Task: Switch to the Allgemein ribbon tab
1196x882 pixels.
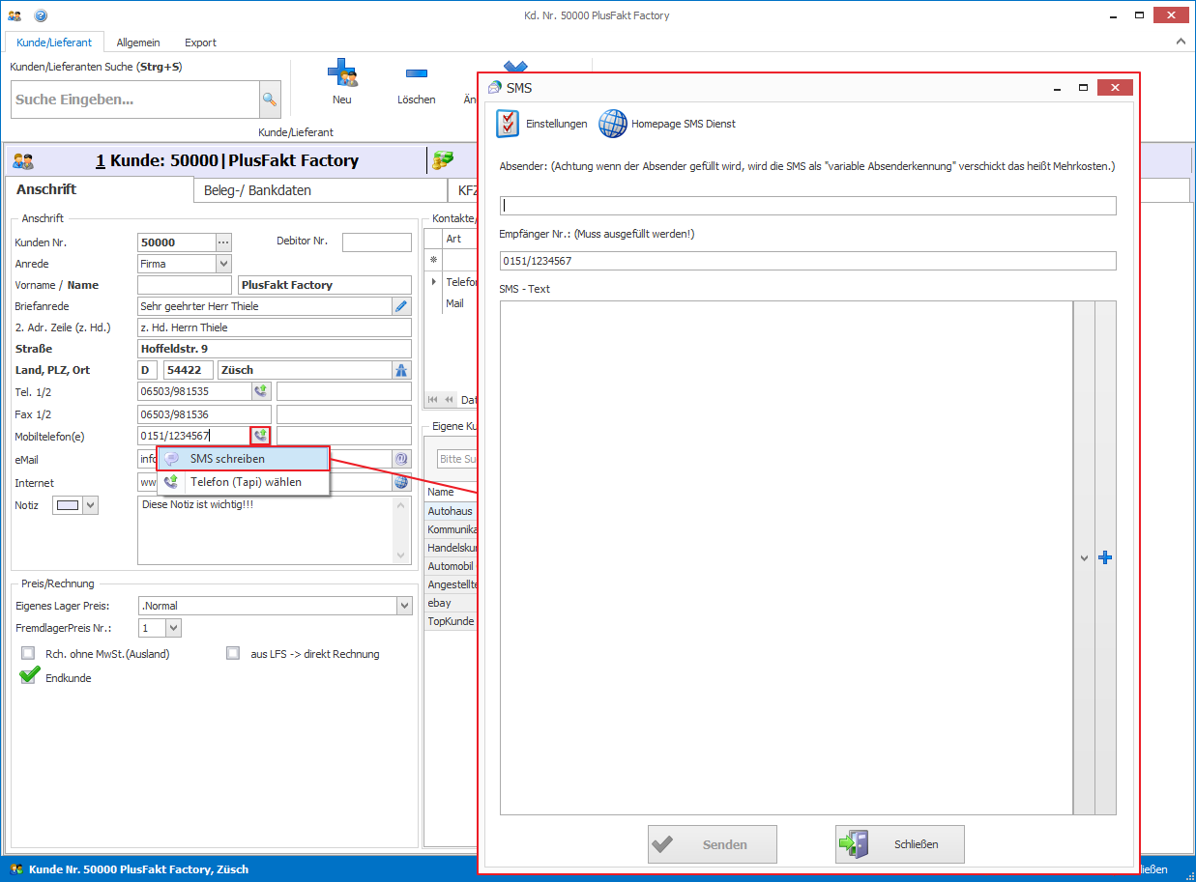Action: click(x=138, y=43)
